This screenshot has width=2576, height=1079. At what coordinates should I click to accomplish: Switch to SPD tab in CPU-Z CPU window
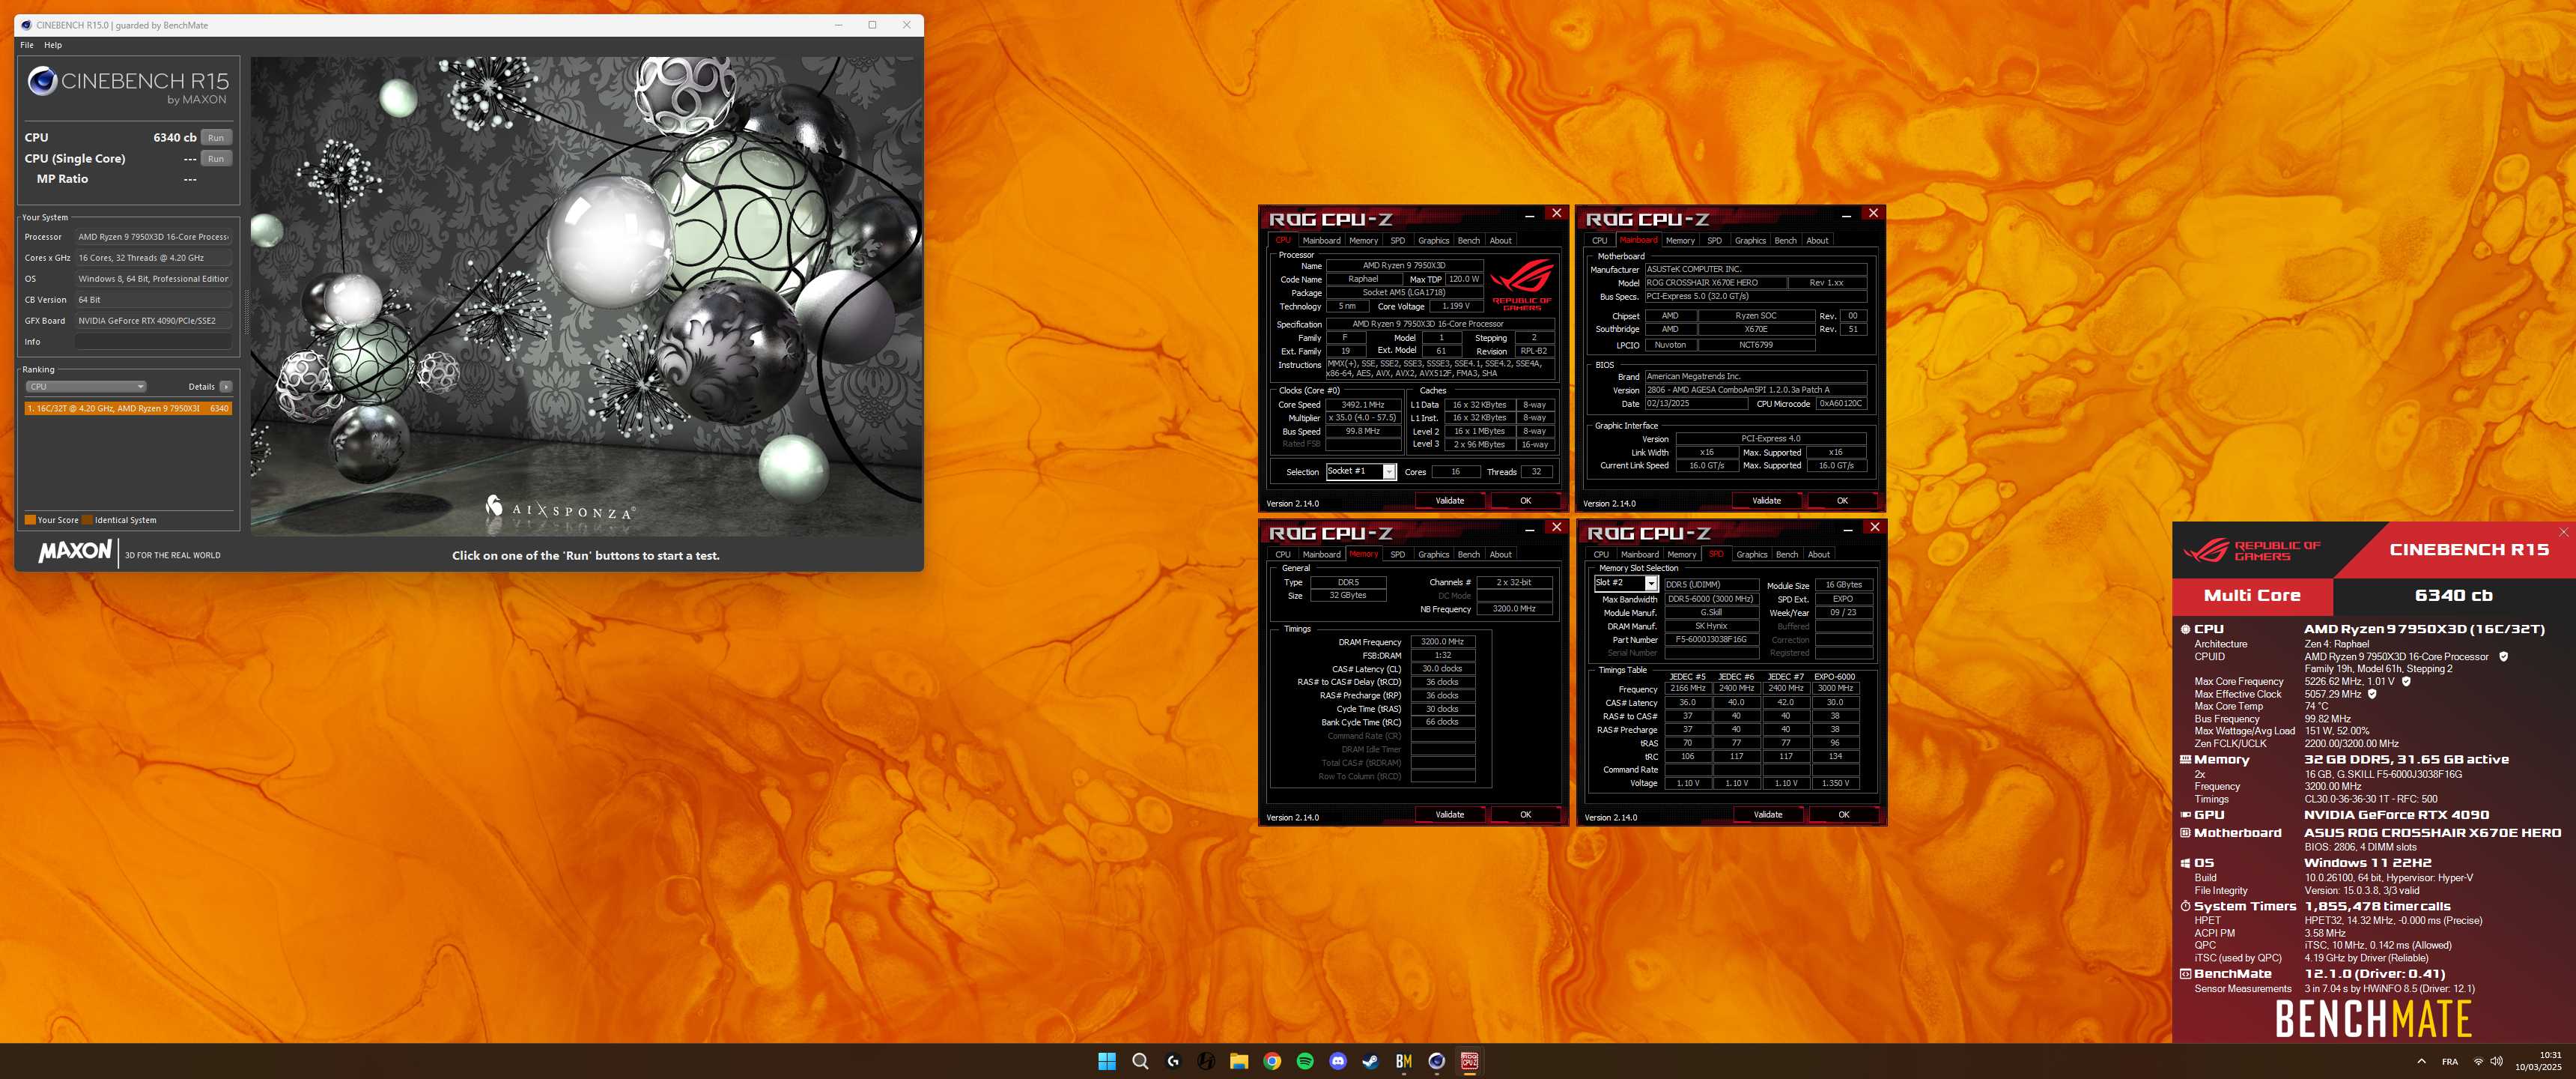pyautogui.click(x=1397, y=241)
